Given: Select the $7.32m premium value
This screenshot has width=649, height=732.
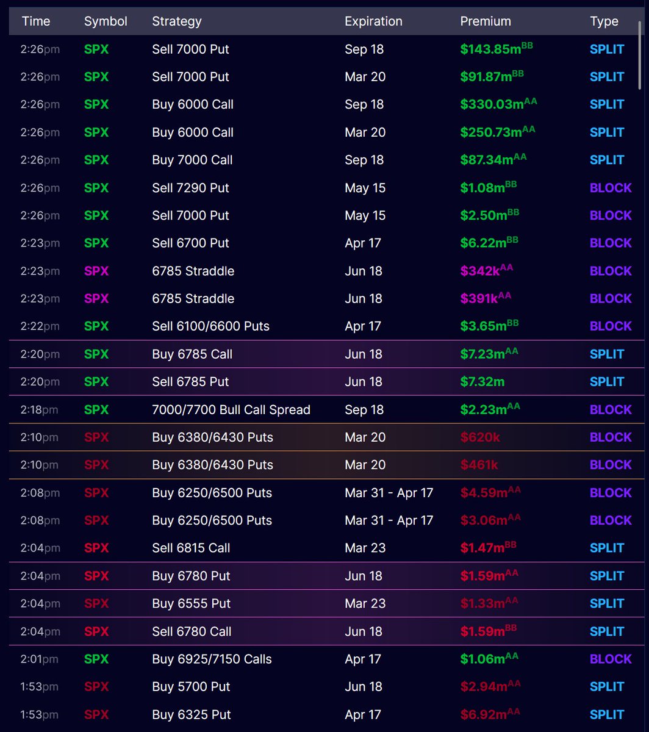Looking at the screenshot, I should tap(482, 382).
